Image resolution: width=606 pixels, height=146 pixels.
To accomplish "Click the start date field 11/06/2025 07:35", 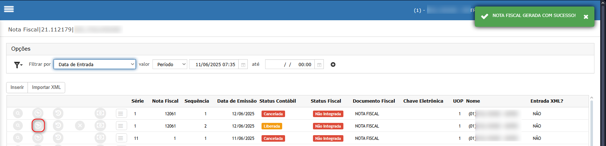I will (x=214, y=64).
